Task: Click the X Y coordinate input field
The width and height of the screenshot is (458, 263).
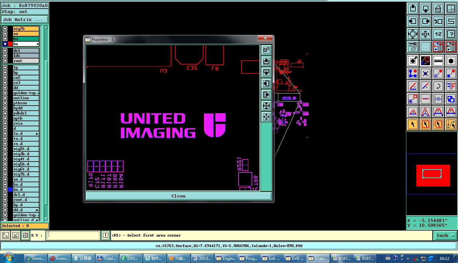Action: [x=73, y=235]
